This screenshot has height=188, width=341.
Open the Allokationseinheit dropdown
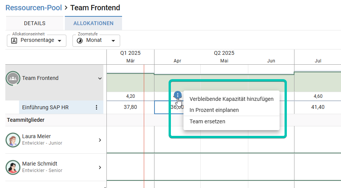click(37, 41)
